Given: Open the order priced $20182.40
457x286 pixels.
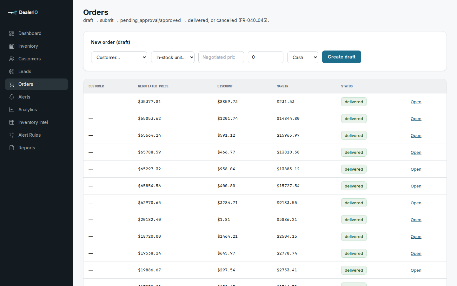Looking at the screenshot, I should pyautogui.click(x=416, y=220).
